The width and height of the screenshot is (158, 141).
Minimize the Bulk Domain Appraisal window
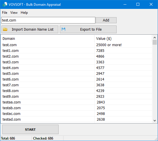coord(125,4)
